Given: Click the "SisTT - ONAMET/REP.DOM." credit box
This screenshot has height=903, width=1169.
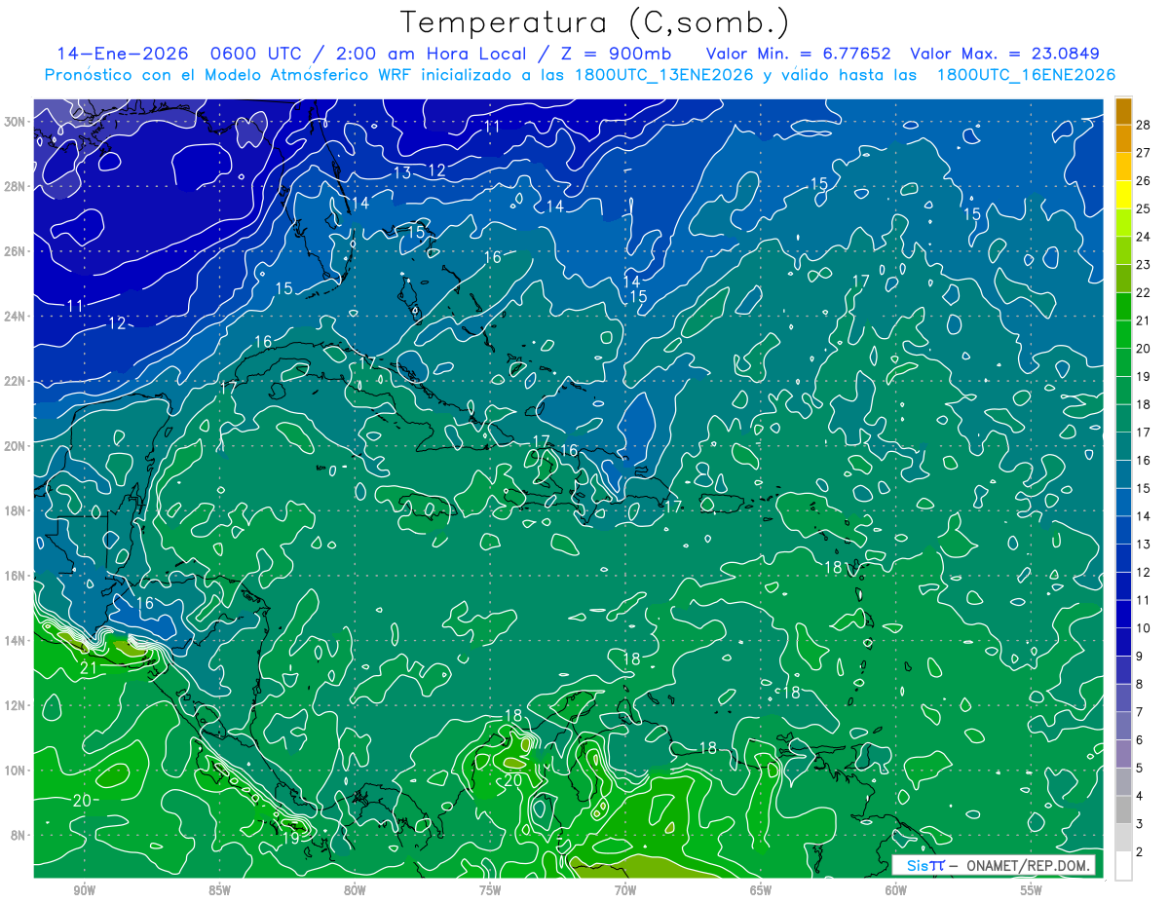Looking at the screenshot, I should click(994, 865).
